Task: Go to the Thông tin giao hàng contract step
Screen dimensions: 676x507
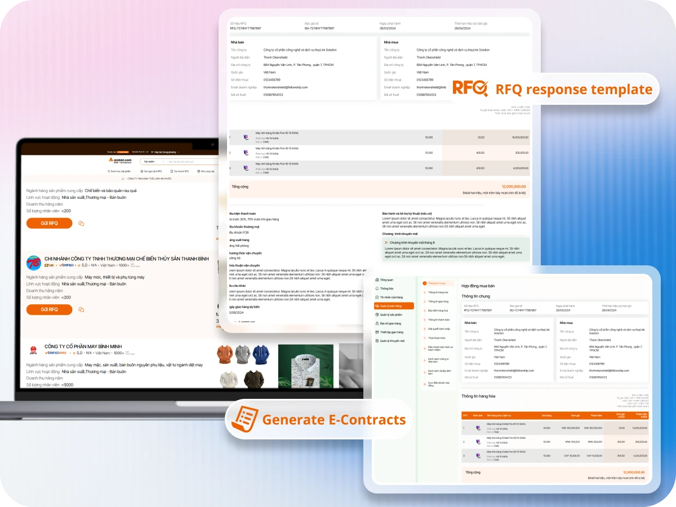Action: click(x=438, y=301)
